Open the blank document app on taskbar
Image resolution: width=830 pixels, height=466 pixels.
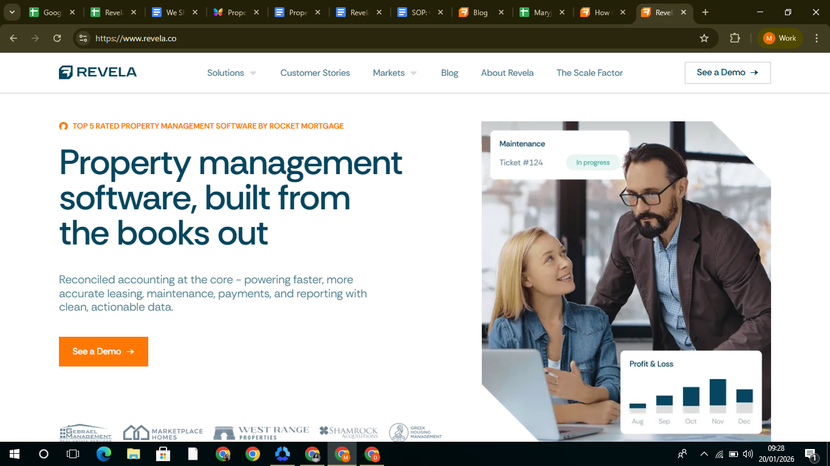193,454
